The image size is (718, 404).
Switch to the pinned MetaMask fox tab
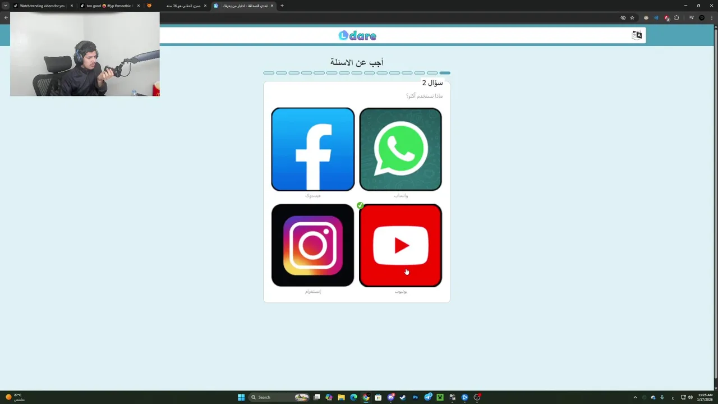[x=149, y=6]
